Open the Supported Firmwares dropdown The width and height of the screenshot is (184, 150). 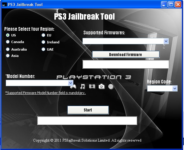point(166,41)
